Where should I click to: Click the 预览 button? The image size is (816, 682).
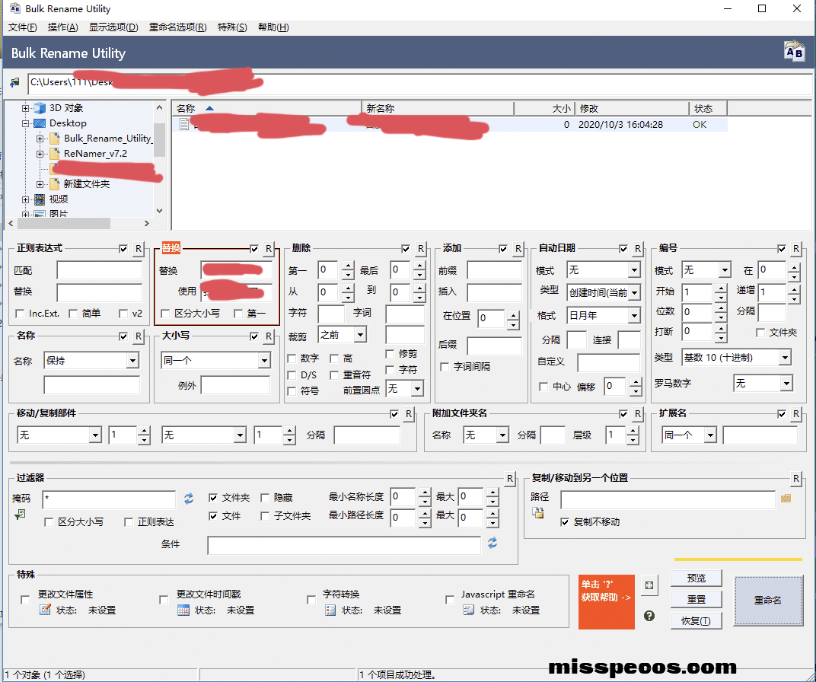coord(696,578)
